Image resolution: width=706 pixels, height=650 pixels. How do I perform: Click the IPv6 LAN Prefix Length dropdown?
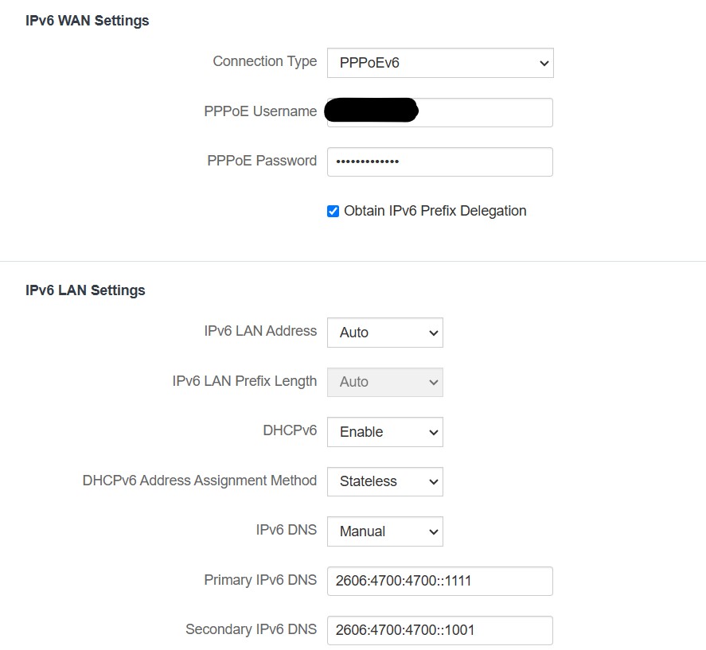click(x=385, y=382)
